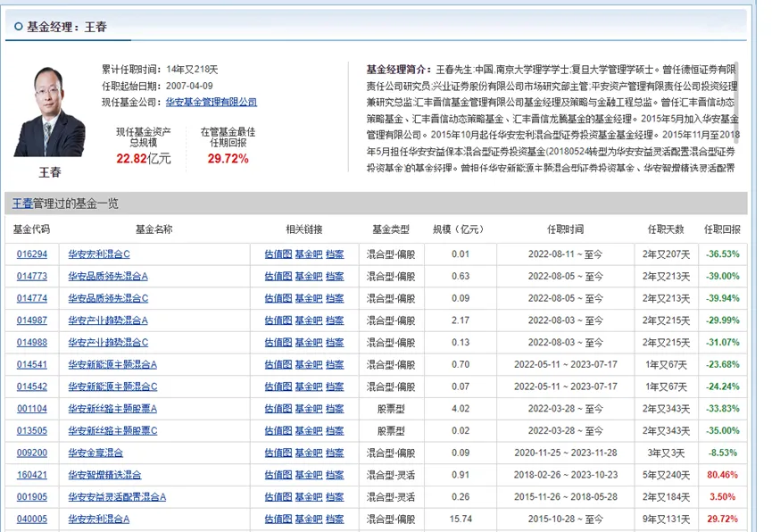
Task: Click fund type 股票型 for fund 001104
Action: coord(391,409)
